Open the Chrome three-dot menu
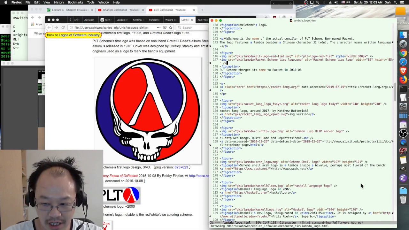Screen dimensions: 409x230 click(x=291, y=17)
